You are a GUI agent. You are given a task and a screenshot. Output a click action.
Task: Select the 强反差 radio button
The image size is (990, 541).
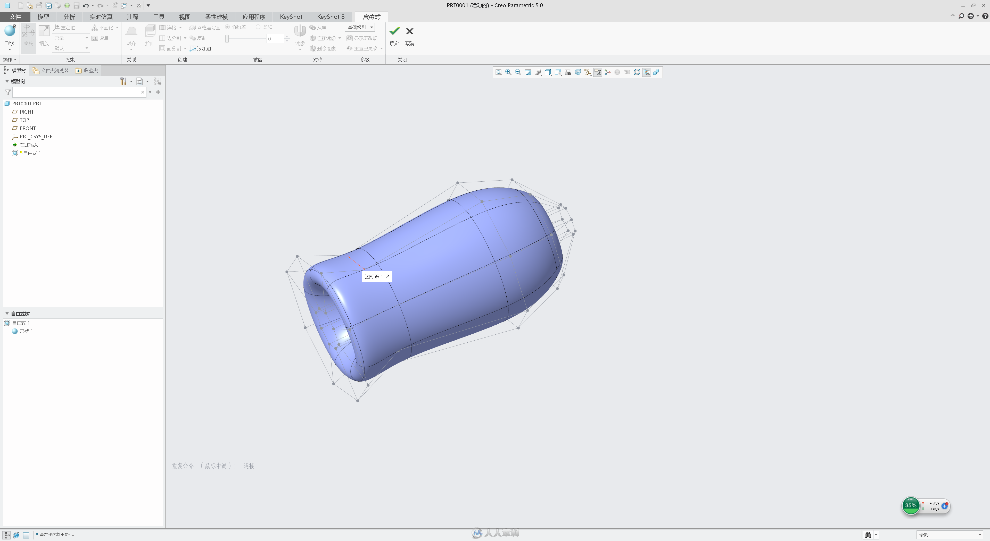tap(227, 27)
